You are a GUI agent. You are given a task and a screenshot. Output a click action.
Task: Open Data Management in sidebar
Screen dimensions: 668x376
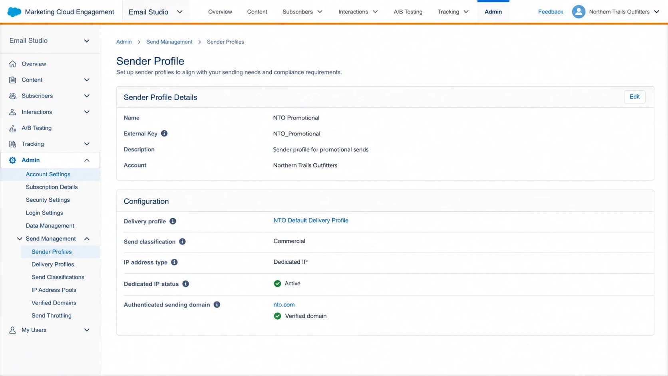[50, 226]
